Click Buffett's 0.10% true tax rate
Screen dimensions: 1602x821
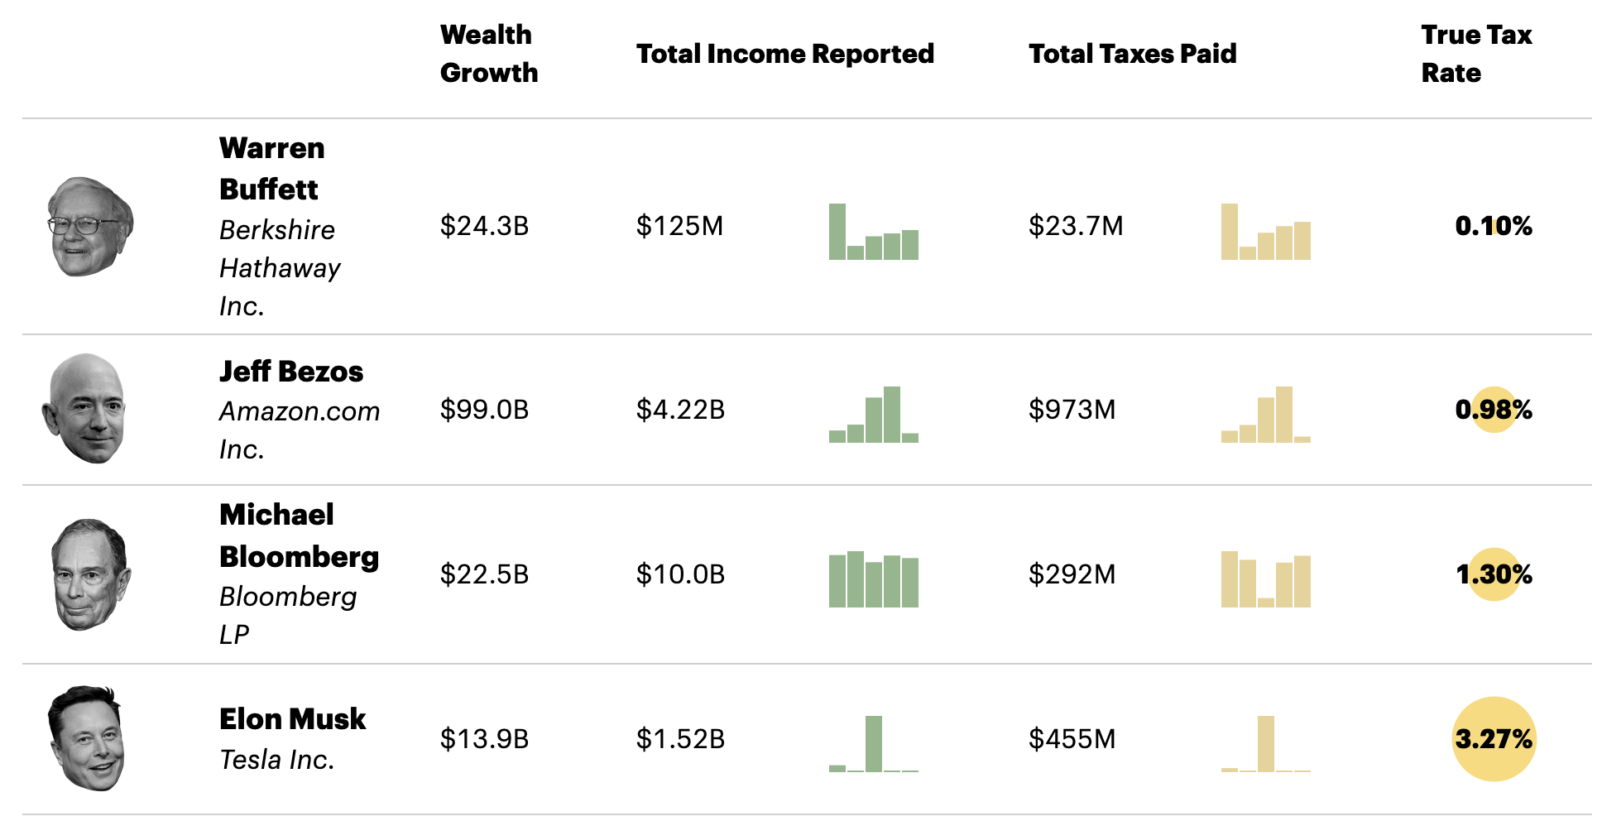[x=1493, y=226]
